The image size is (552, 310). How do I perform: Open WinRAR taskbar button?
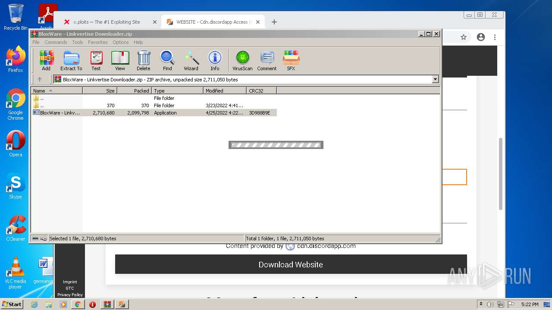coord(107,304)
